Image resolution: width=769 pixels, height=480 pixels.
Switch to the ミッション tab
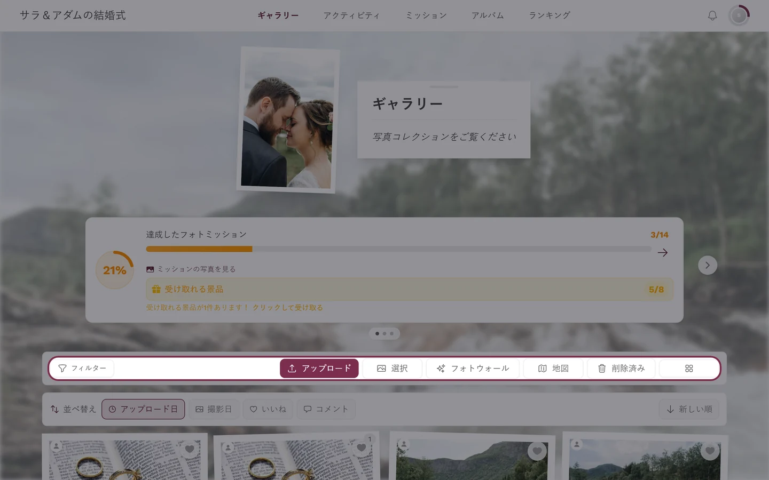426,15
